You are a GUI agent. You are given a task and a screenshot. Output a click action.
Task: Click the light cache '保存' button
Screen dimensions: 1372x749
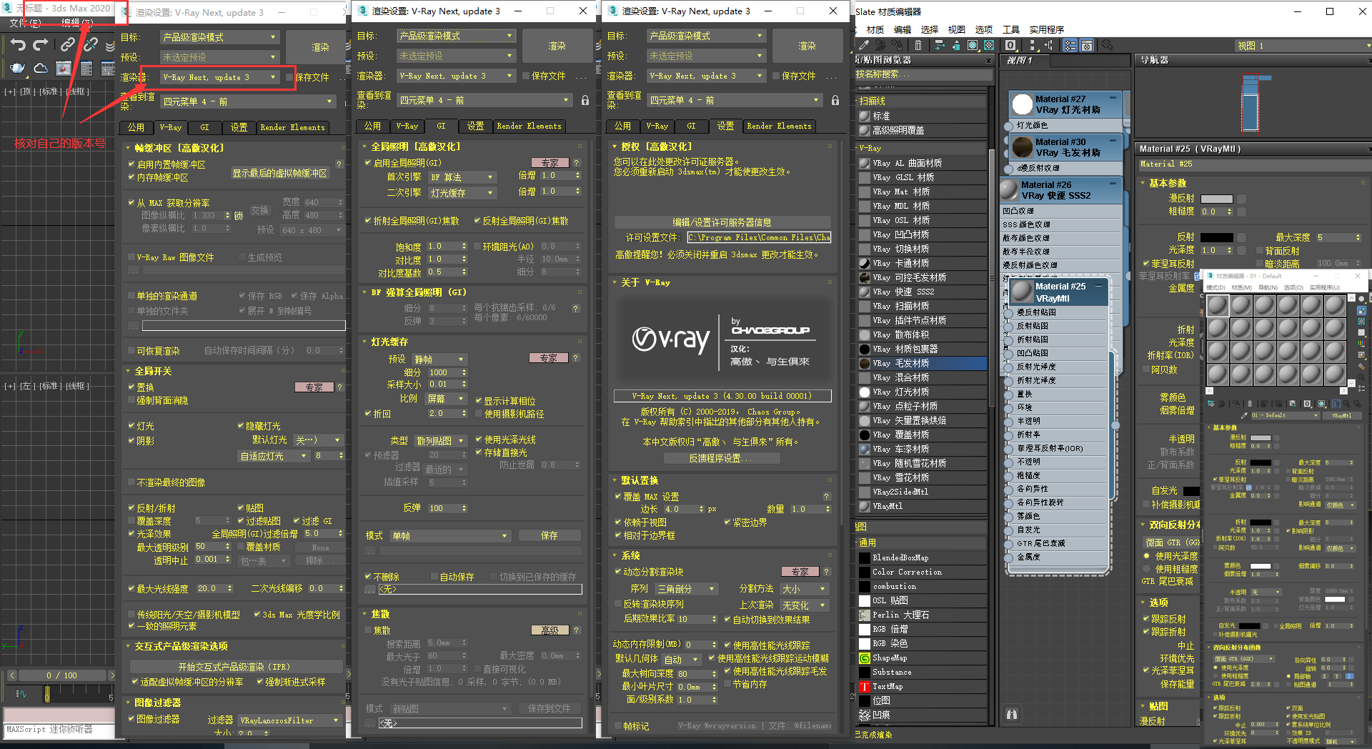click(550, 535)
